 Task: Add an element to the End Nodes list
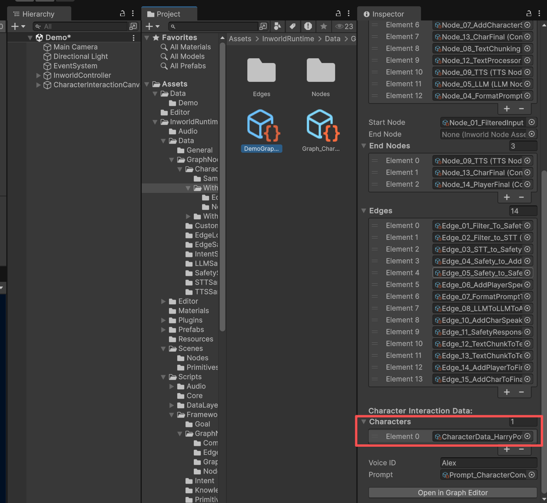point(507,197)
